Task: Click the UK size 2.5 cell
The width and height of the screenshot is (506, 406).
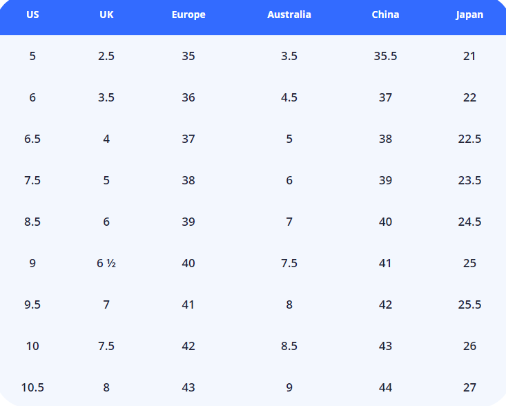Action: point(106,56)
